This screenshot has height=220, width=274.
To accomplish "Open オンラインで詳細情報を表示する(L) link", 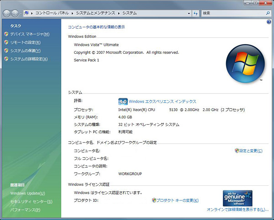I will 237,210.
